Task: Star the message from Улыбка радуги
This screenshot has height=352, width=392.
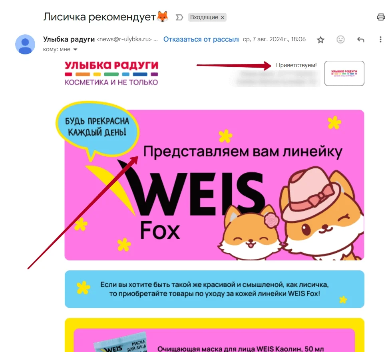Action: [320, 40]
